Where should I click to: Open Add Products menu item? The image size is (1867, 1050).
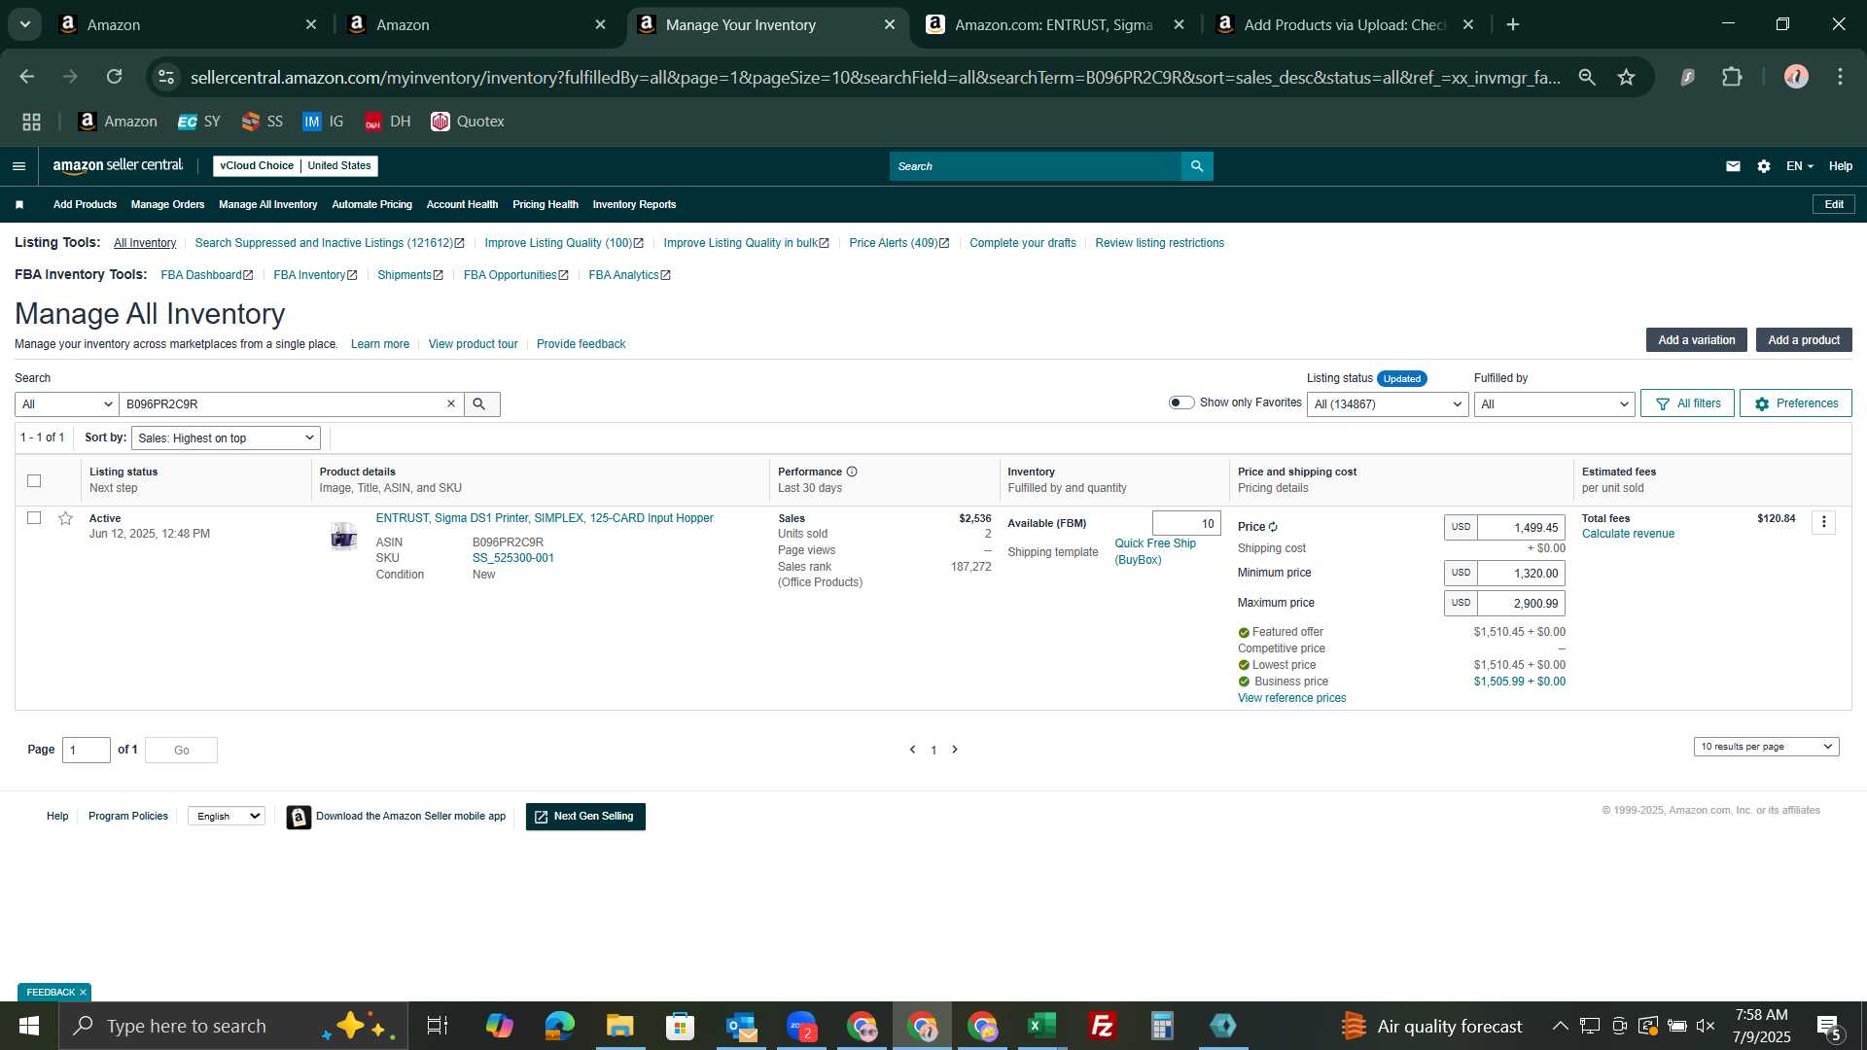85,205
